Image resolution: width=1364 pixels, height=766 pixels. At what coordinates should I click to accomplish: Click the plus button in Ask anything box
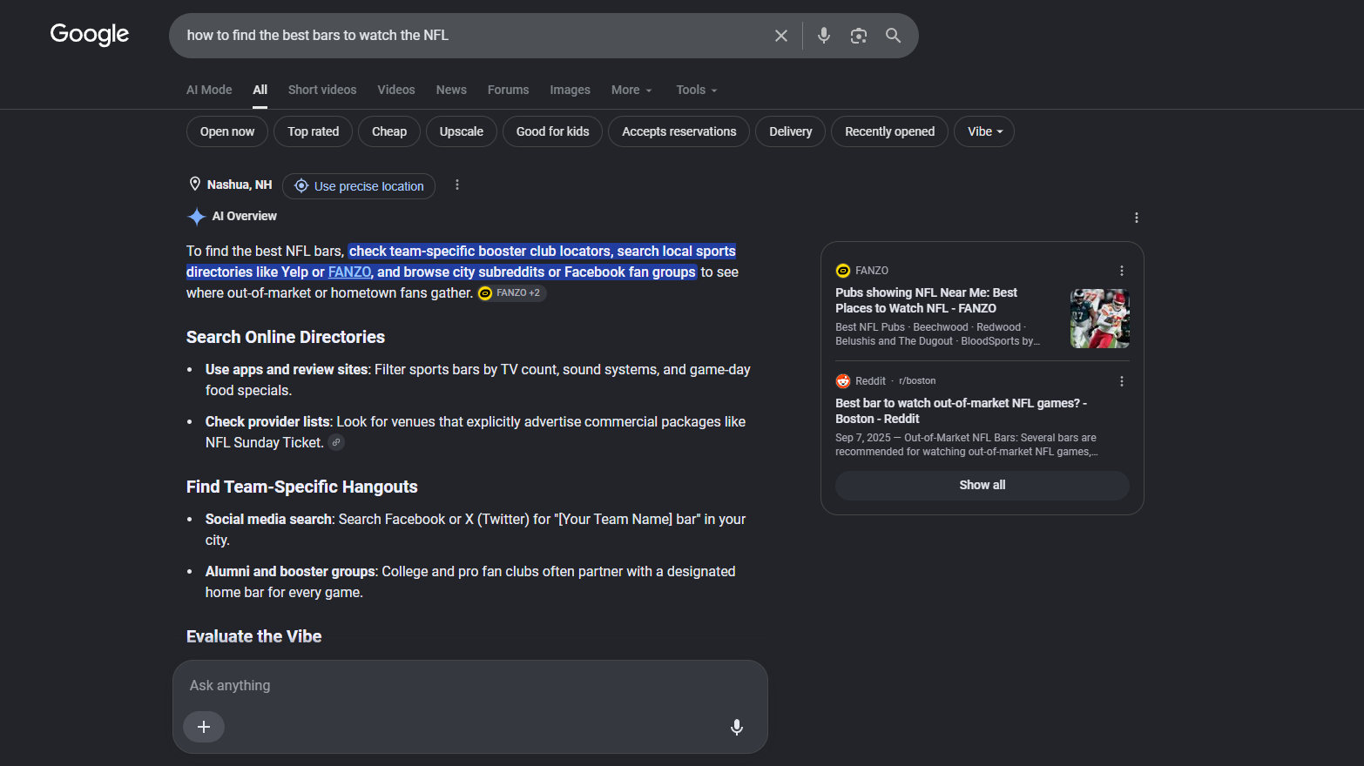204,727
